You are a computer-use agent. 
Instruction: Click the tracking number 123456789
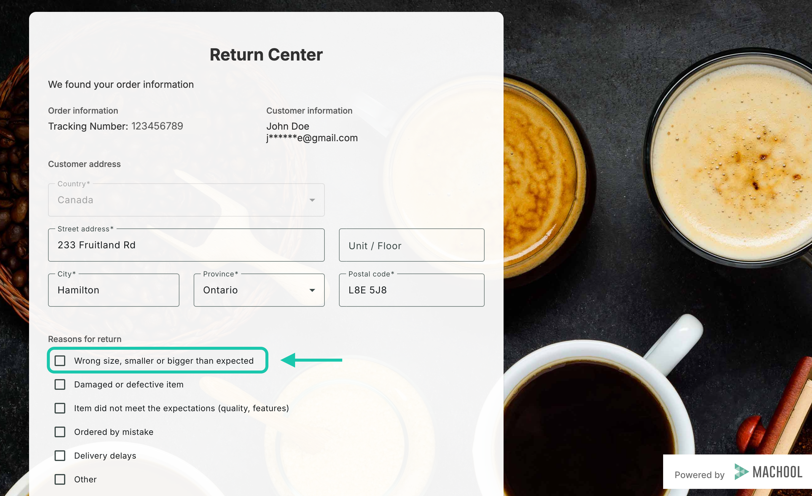point(157,126)
